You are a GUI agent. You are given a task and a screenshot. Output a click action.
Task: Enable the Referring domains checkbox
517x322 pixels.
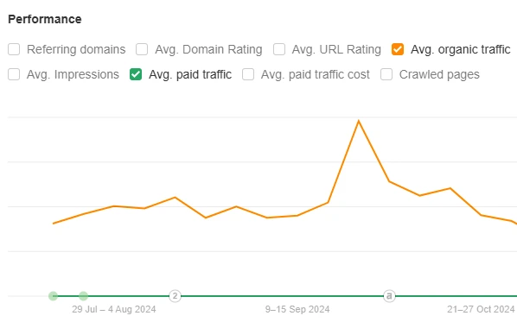click(14, 49)
